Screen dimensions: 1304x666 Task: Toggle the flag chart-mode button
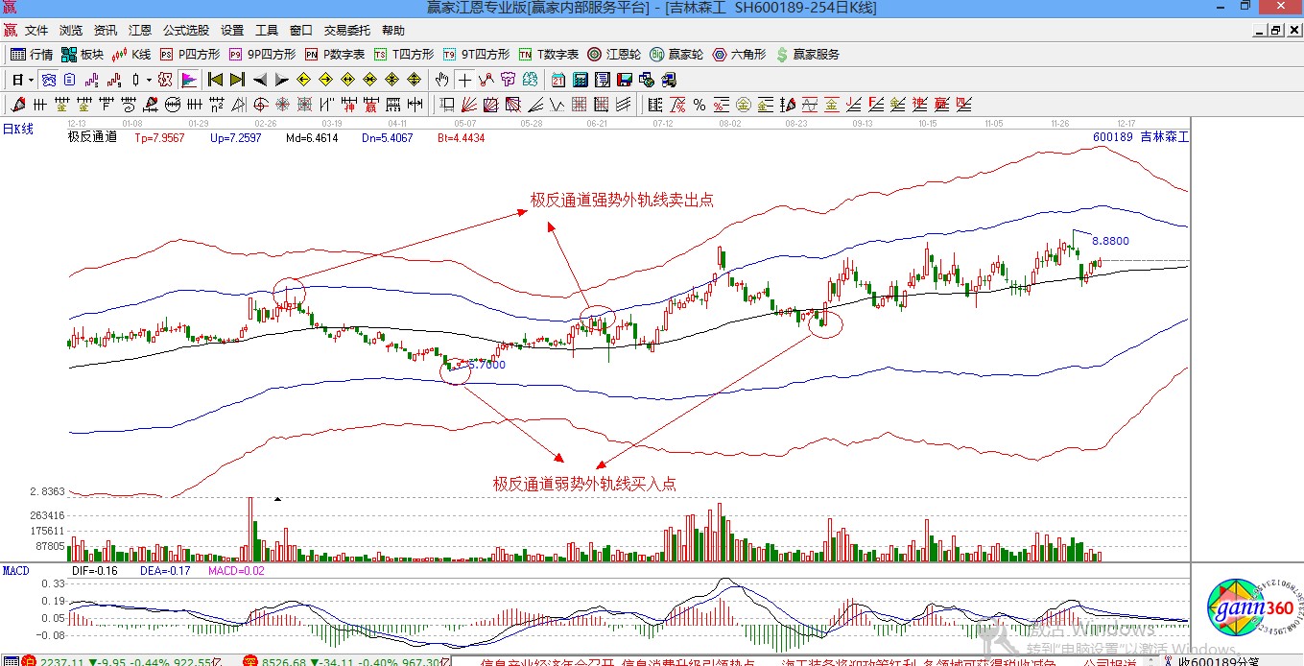click(189, 80)
